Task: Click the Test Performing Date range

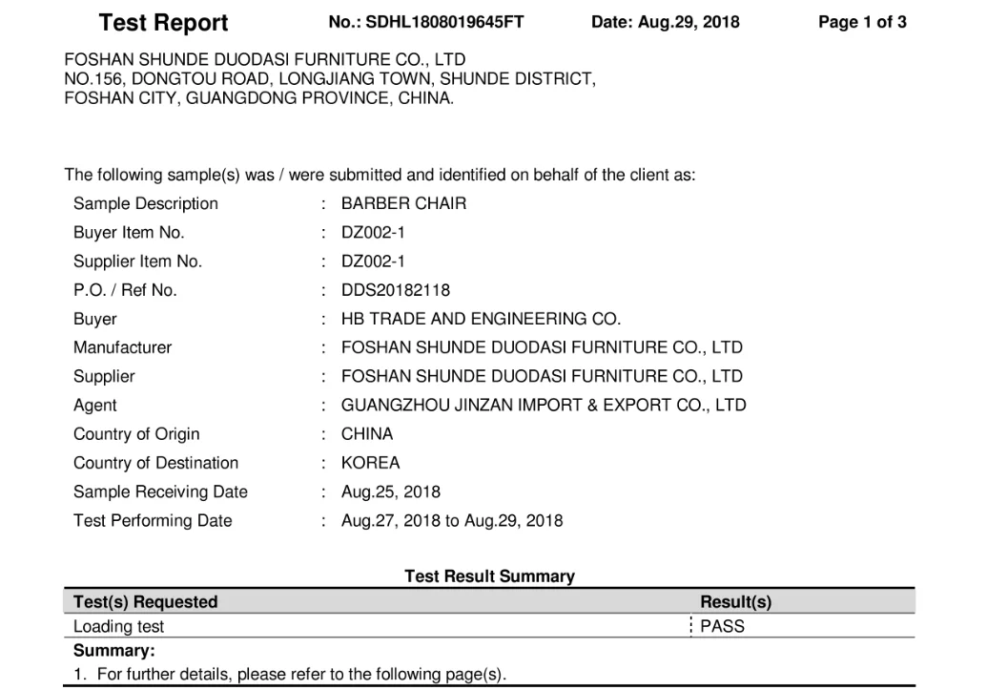Action: (x=452, y=521)
